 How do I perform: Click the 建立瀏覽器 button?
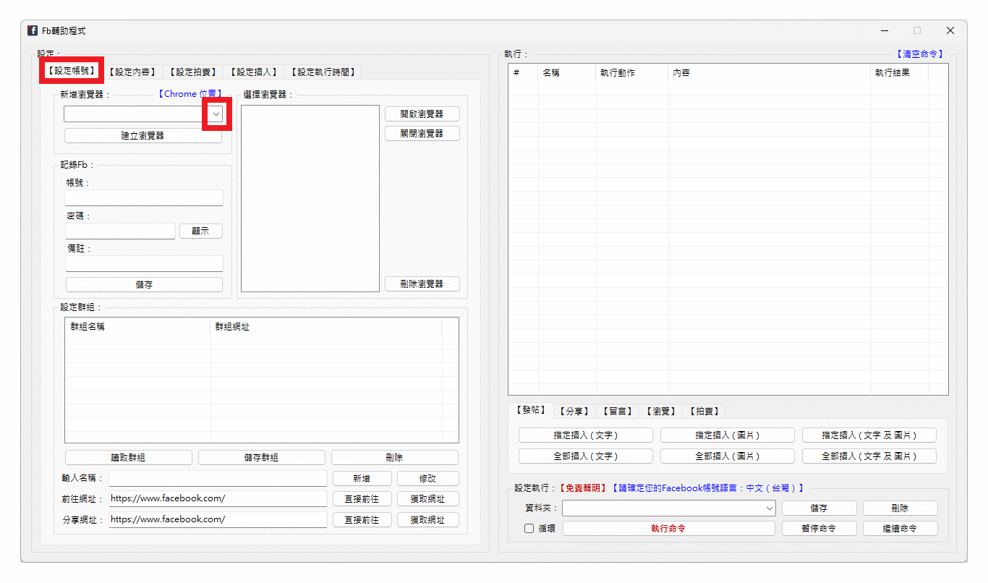tap(142, 135)
